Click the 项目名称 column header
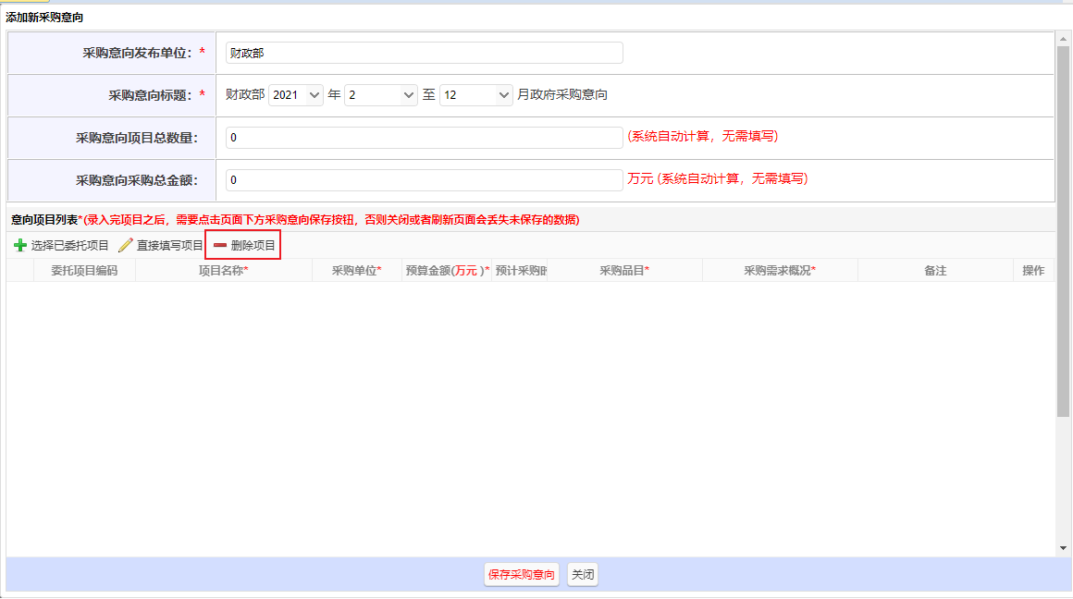 click(223, 271)
